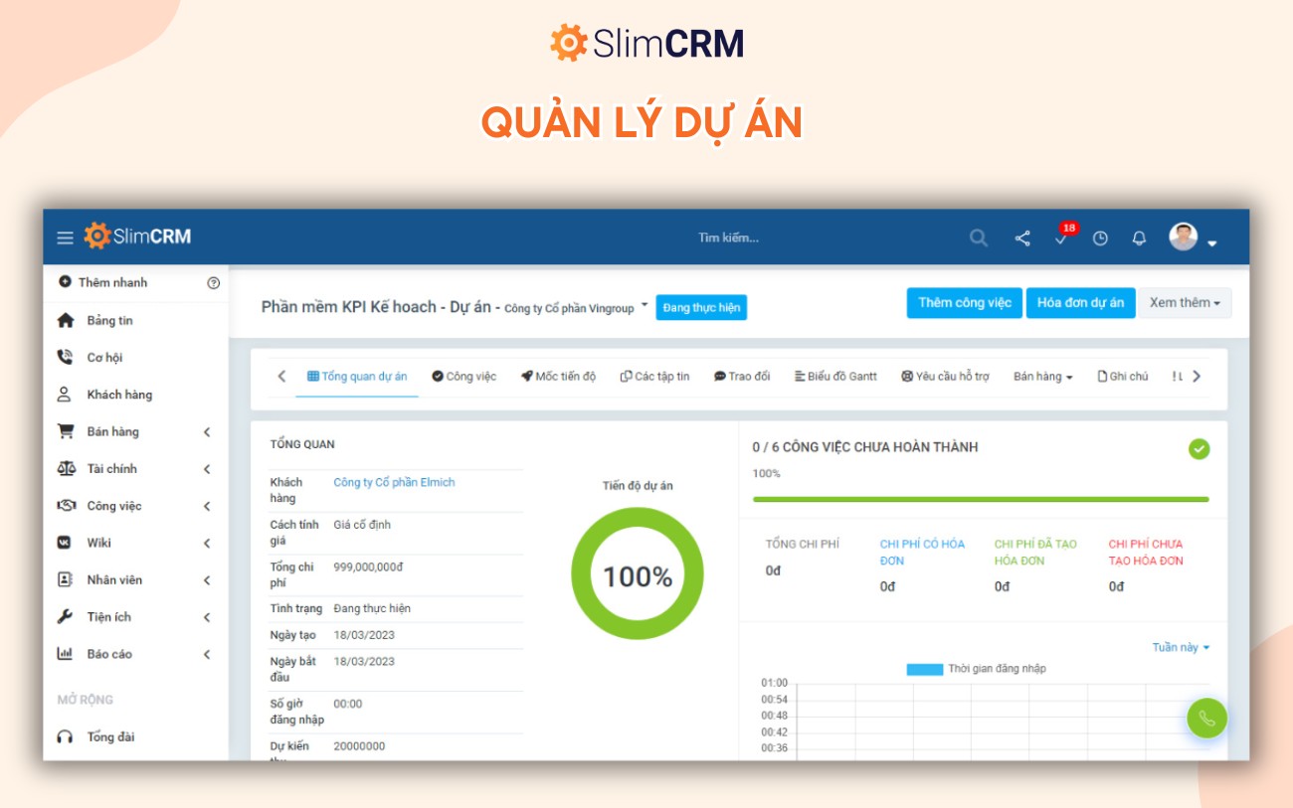Click the Thêm công việc button
This screenshot has width=1293, height=808.
tap(965, 303)
